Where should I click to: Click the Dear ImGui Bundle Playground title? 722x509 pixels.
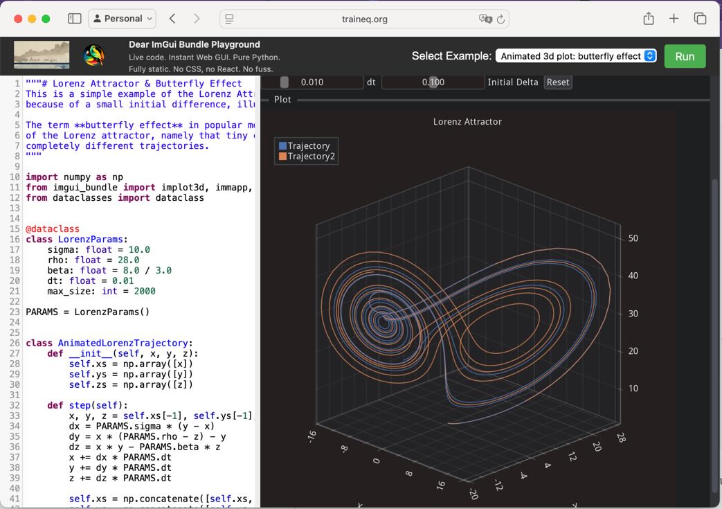[193, 44]
